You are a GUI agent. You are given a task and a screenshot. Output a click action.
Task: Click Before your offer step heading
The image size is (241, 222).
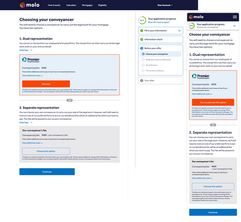(x=153, y=48)
